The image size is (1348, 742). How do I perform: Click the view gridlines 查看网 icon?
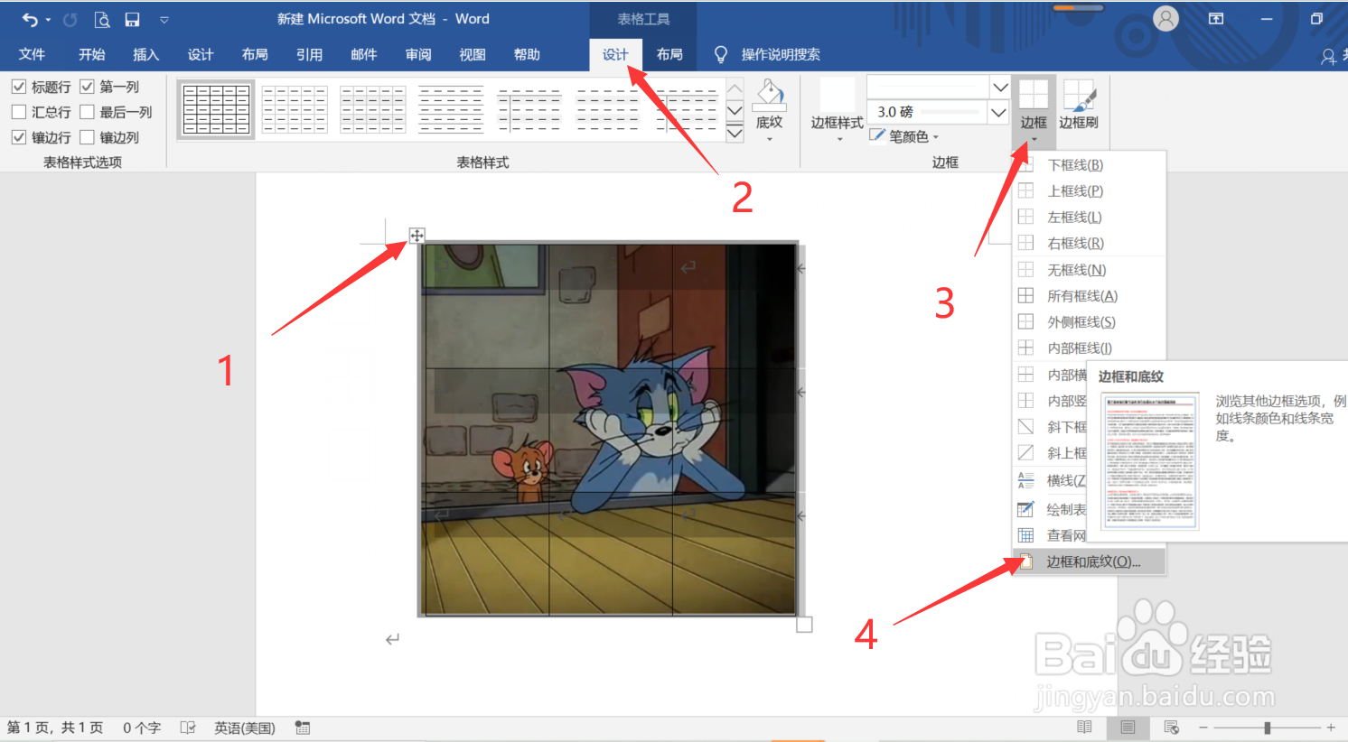1026,535
